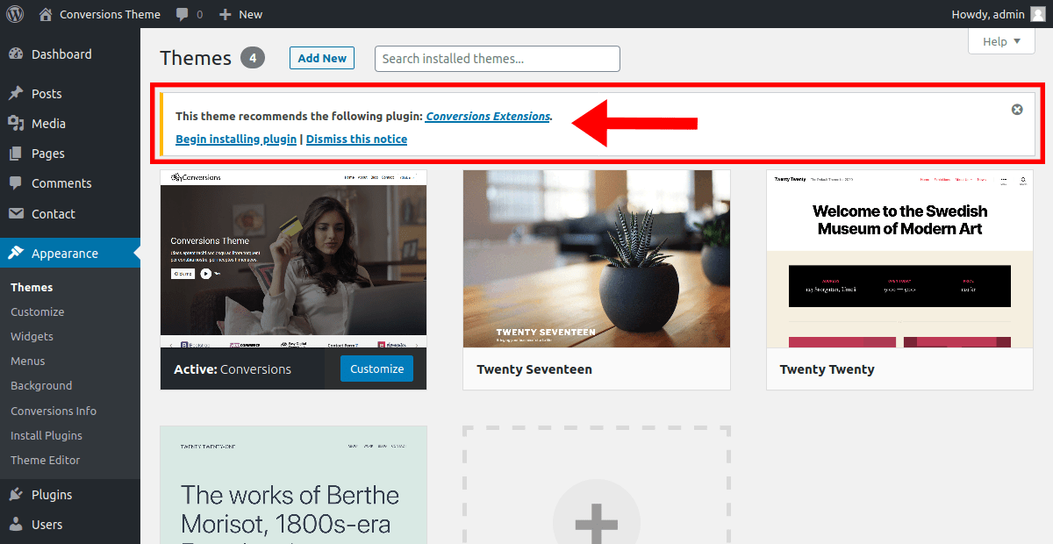This screenshot has width=1053, height=544.
Task: Click the Twenty Seventeen theme name
Action: pos(534,369)
